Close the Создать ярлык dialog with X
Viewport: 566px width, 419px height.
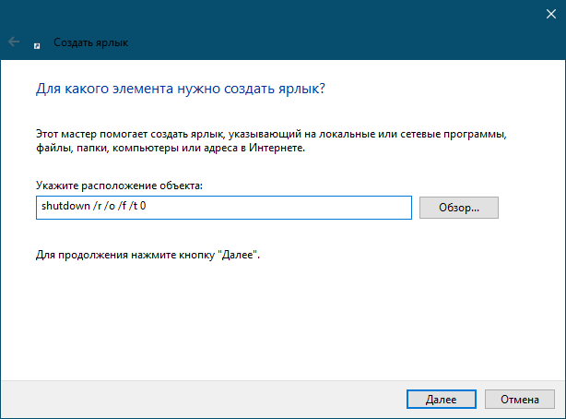(x=551, y=14)
